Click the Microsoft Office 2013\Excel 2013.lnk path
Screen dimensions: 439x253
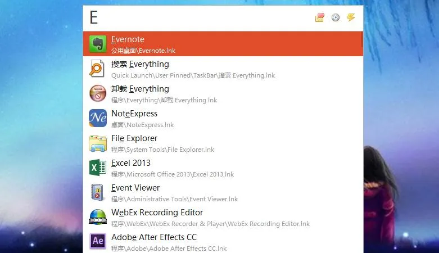(173, 174)
